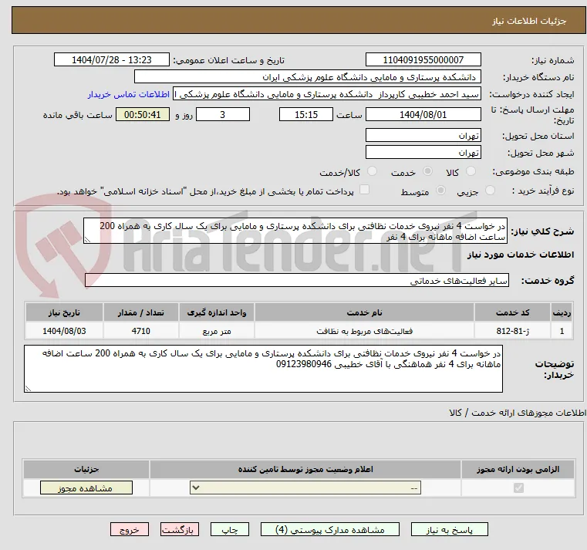Click the چاپ print button
The height and width of the screenshot is (550, 587).
click(x=230, y=529)
